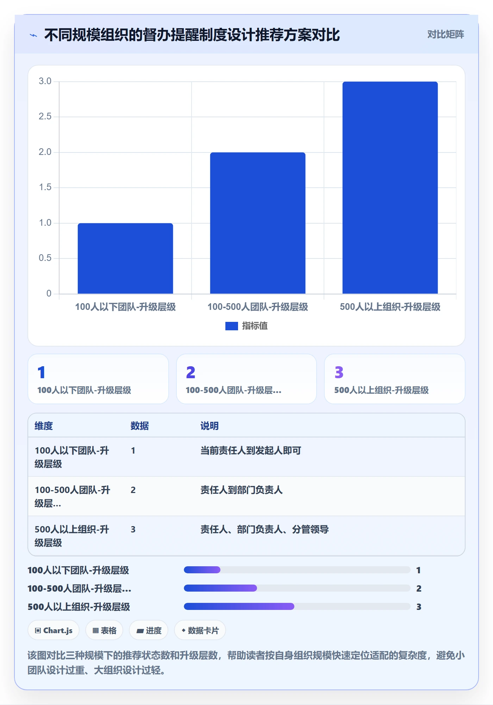Click the x-axis label 100-500人团队-升级层级
The width and height of the screenshot is (493, 705).
coord(258,307)
